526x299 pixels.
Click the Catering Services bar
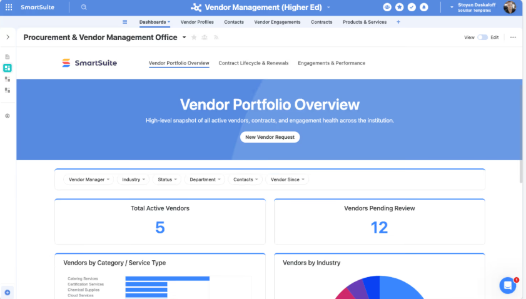tap(168, 278)
